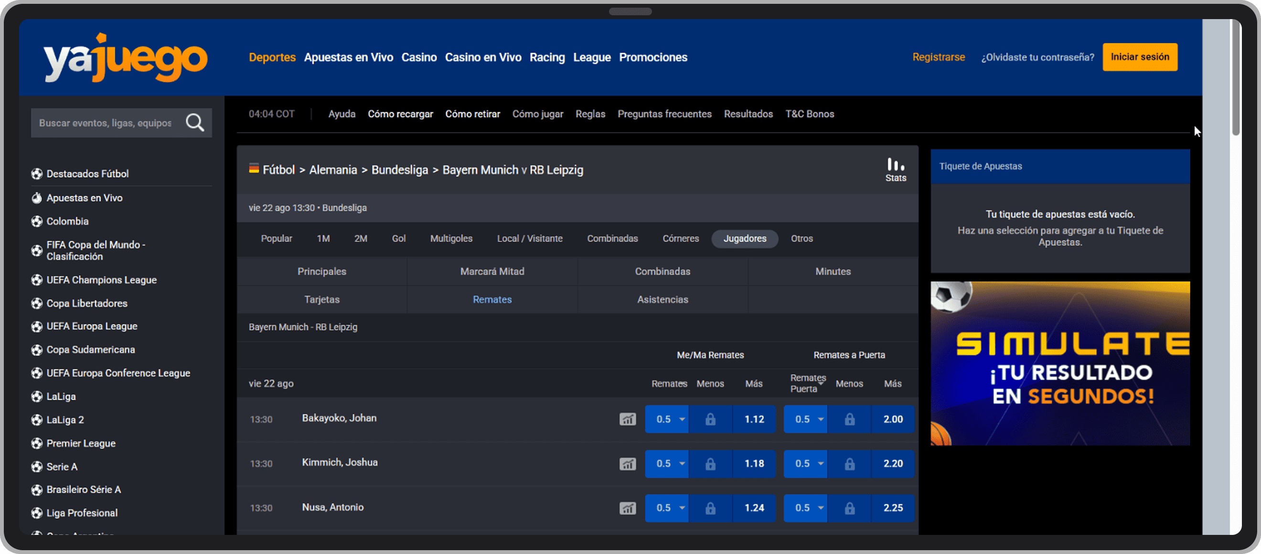
Task: Open FIFA Copa del Mundo - Clasificación
Action: tap(96, 251)
